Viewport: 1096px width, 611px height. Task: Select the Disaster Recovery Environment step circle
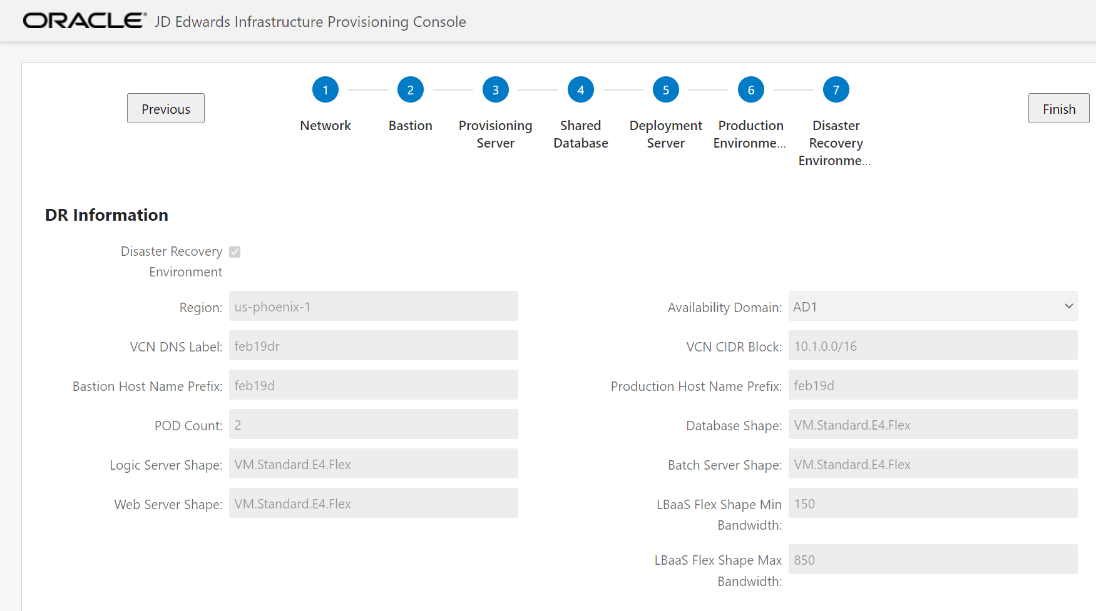[x=836, y=89]
